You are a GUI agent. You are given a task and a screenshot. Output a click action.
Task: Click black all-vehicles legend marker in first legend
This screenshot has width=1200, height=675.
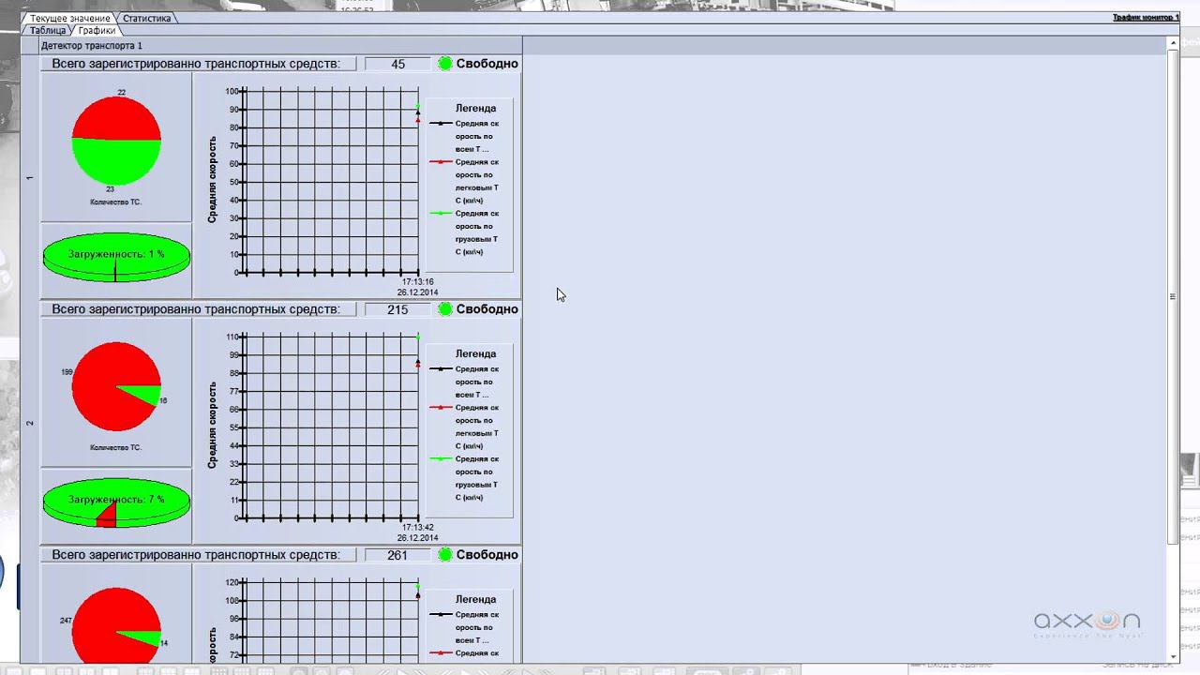point(441,123)
